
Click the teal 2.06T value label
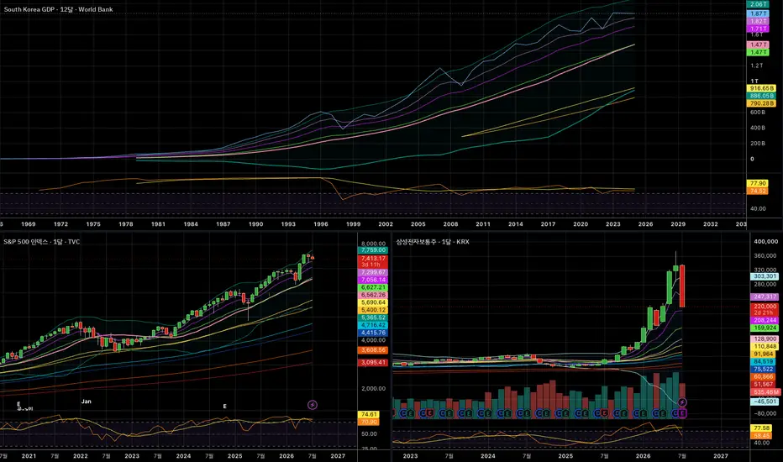pos(758,4)
